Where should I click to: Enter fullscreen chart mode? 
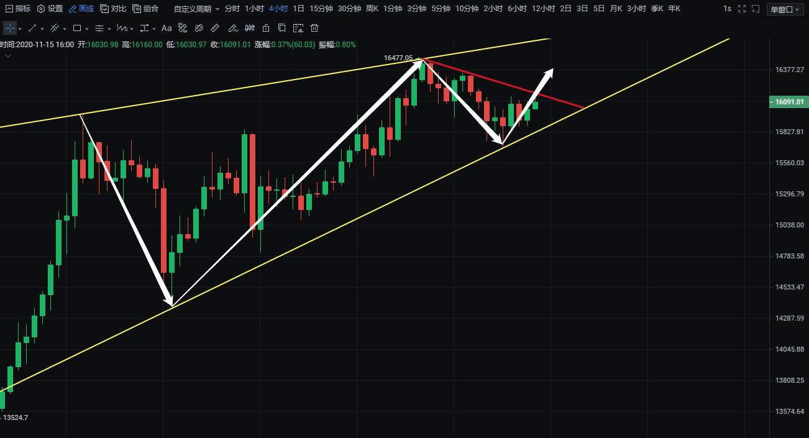click(x=741, y=9)
